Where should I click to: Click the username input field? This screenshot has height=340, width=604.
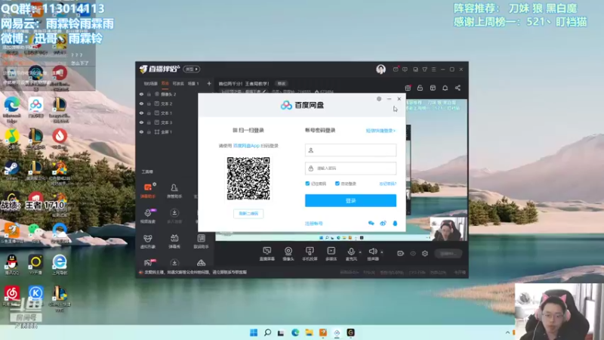tap(350, 150)
